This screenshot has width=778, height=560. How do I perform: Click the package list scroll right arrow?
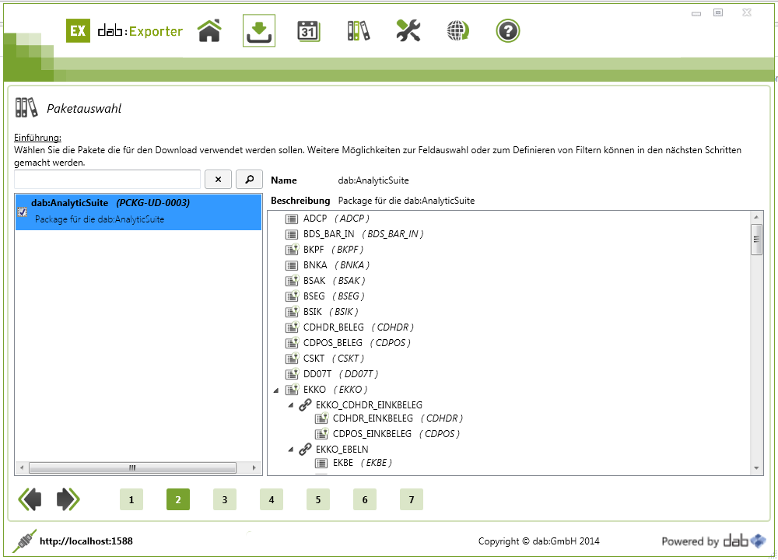pos(254,467)
